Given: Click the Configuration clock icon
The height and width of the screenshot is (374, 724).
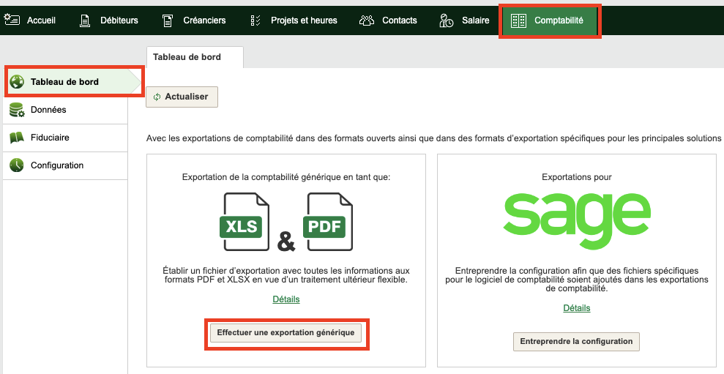Looking at the screenshot, I should point(17,165).
